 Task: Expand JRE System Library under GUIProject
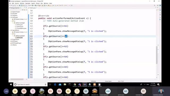click(11, 19)
